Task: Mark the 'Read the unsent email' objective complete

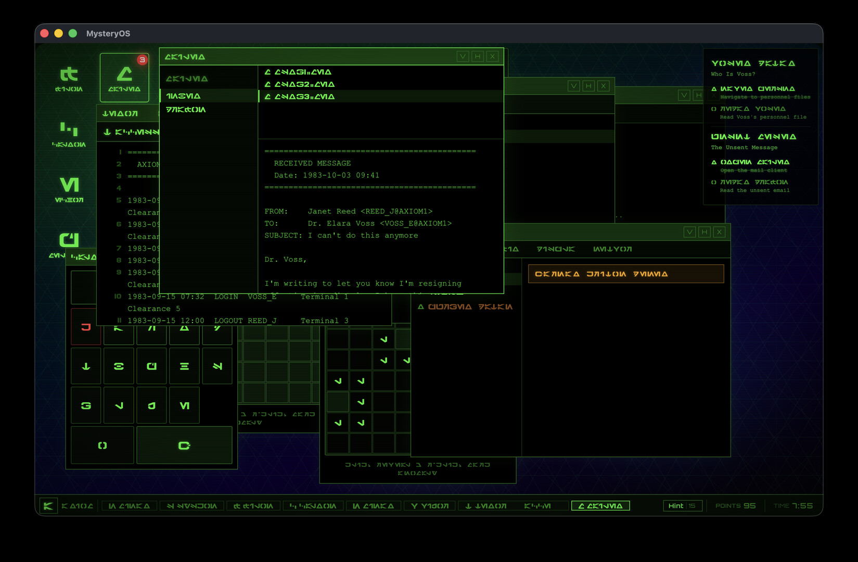Action: [x=714, y=182]
